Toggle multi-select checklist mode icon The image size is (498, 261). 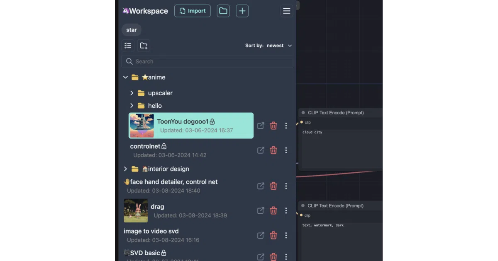pyautogui.click(x=128, y=46)
